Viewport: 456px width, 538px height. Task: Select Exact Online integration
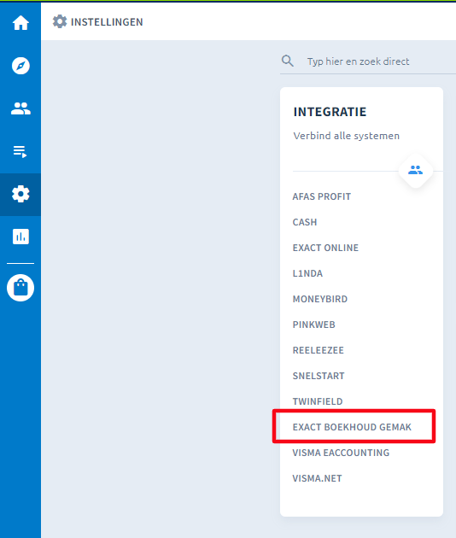325,248
